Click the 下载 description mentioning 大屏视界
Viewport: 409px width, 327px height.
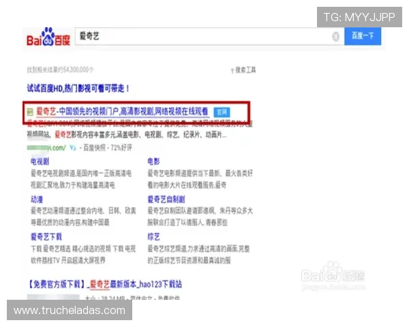[83, 254]
